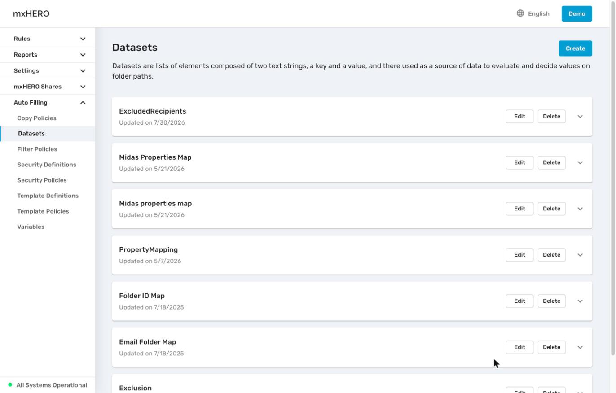Viewport: 616px width, 393px height.
Task: Click the page vertical scrollbar
Action: (613, 179)
